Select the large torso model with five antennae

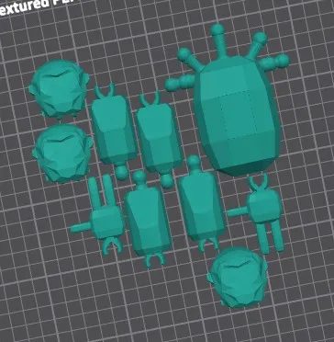[237, 117]
